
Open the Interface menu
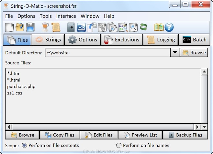pos(66,16)
